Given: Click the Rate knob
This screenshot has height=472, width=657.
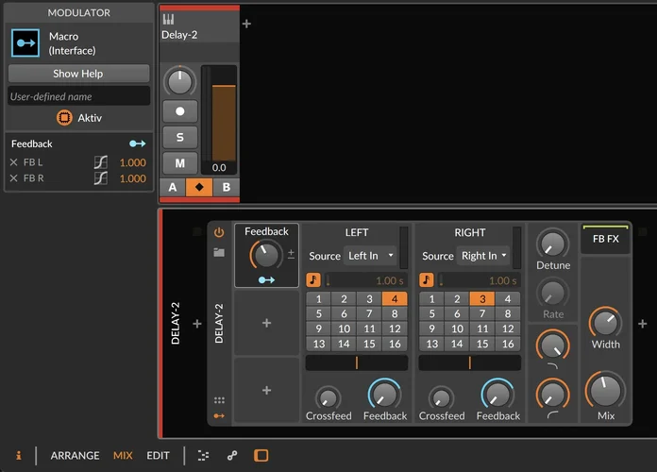Looking at the screenshot, I should click(553, 293).
